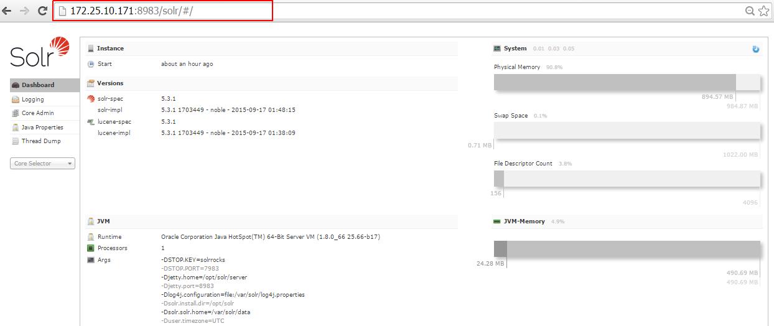Open the Core Admin page
This screenshot has height=326, width=774.
[x=45, y=113]
